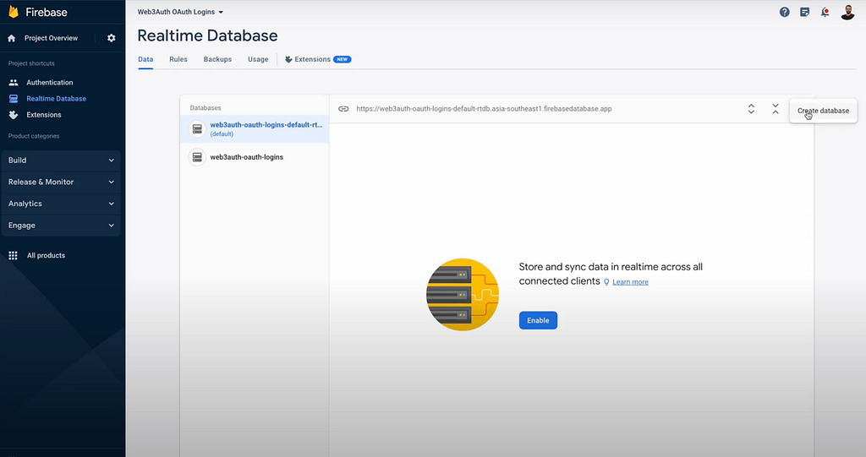866x457 pixels.
Task: Click the Extensions sidebar icon
Action: pyautogui.click(x=14, y=115)
